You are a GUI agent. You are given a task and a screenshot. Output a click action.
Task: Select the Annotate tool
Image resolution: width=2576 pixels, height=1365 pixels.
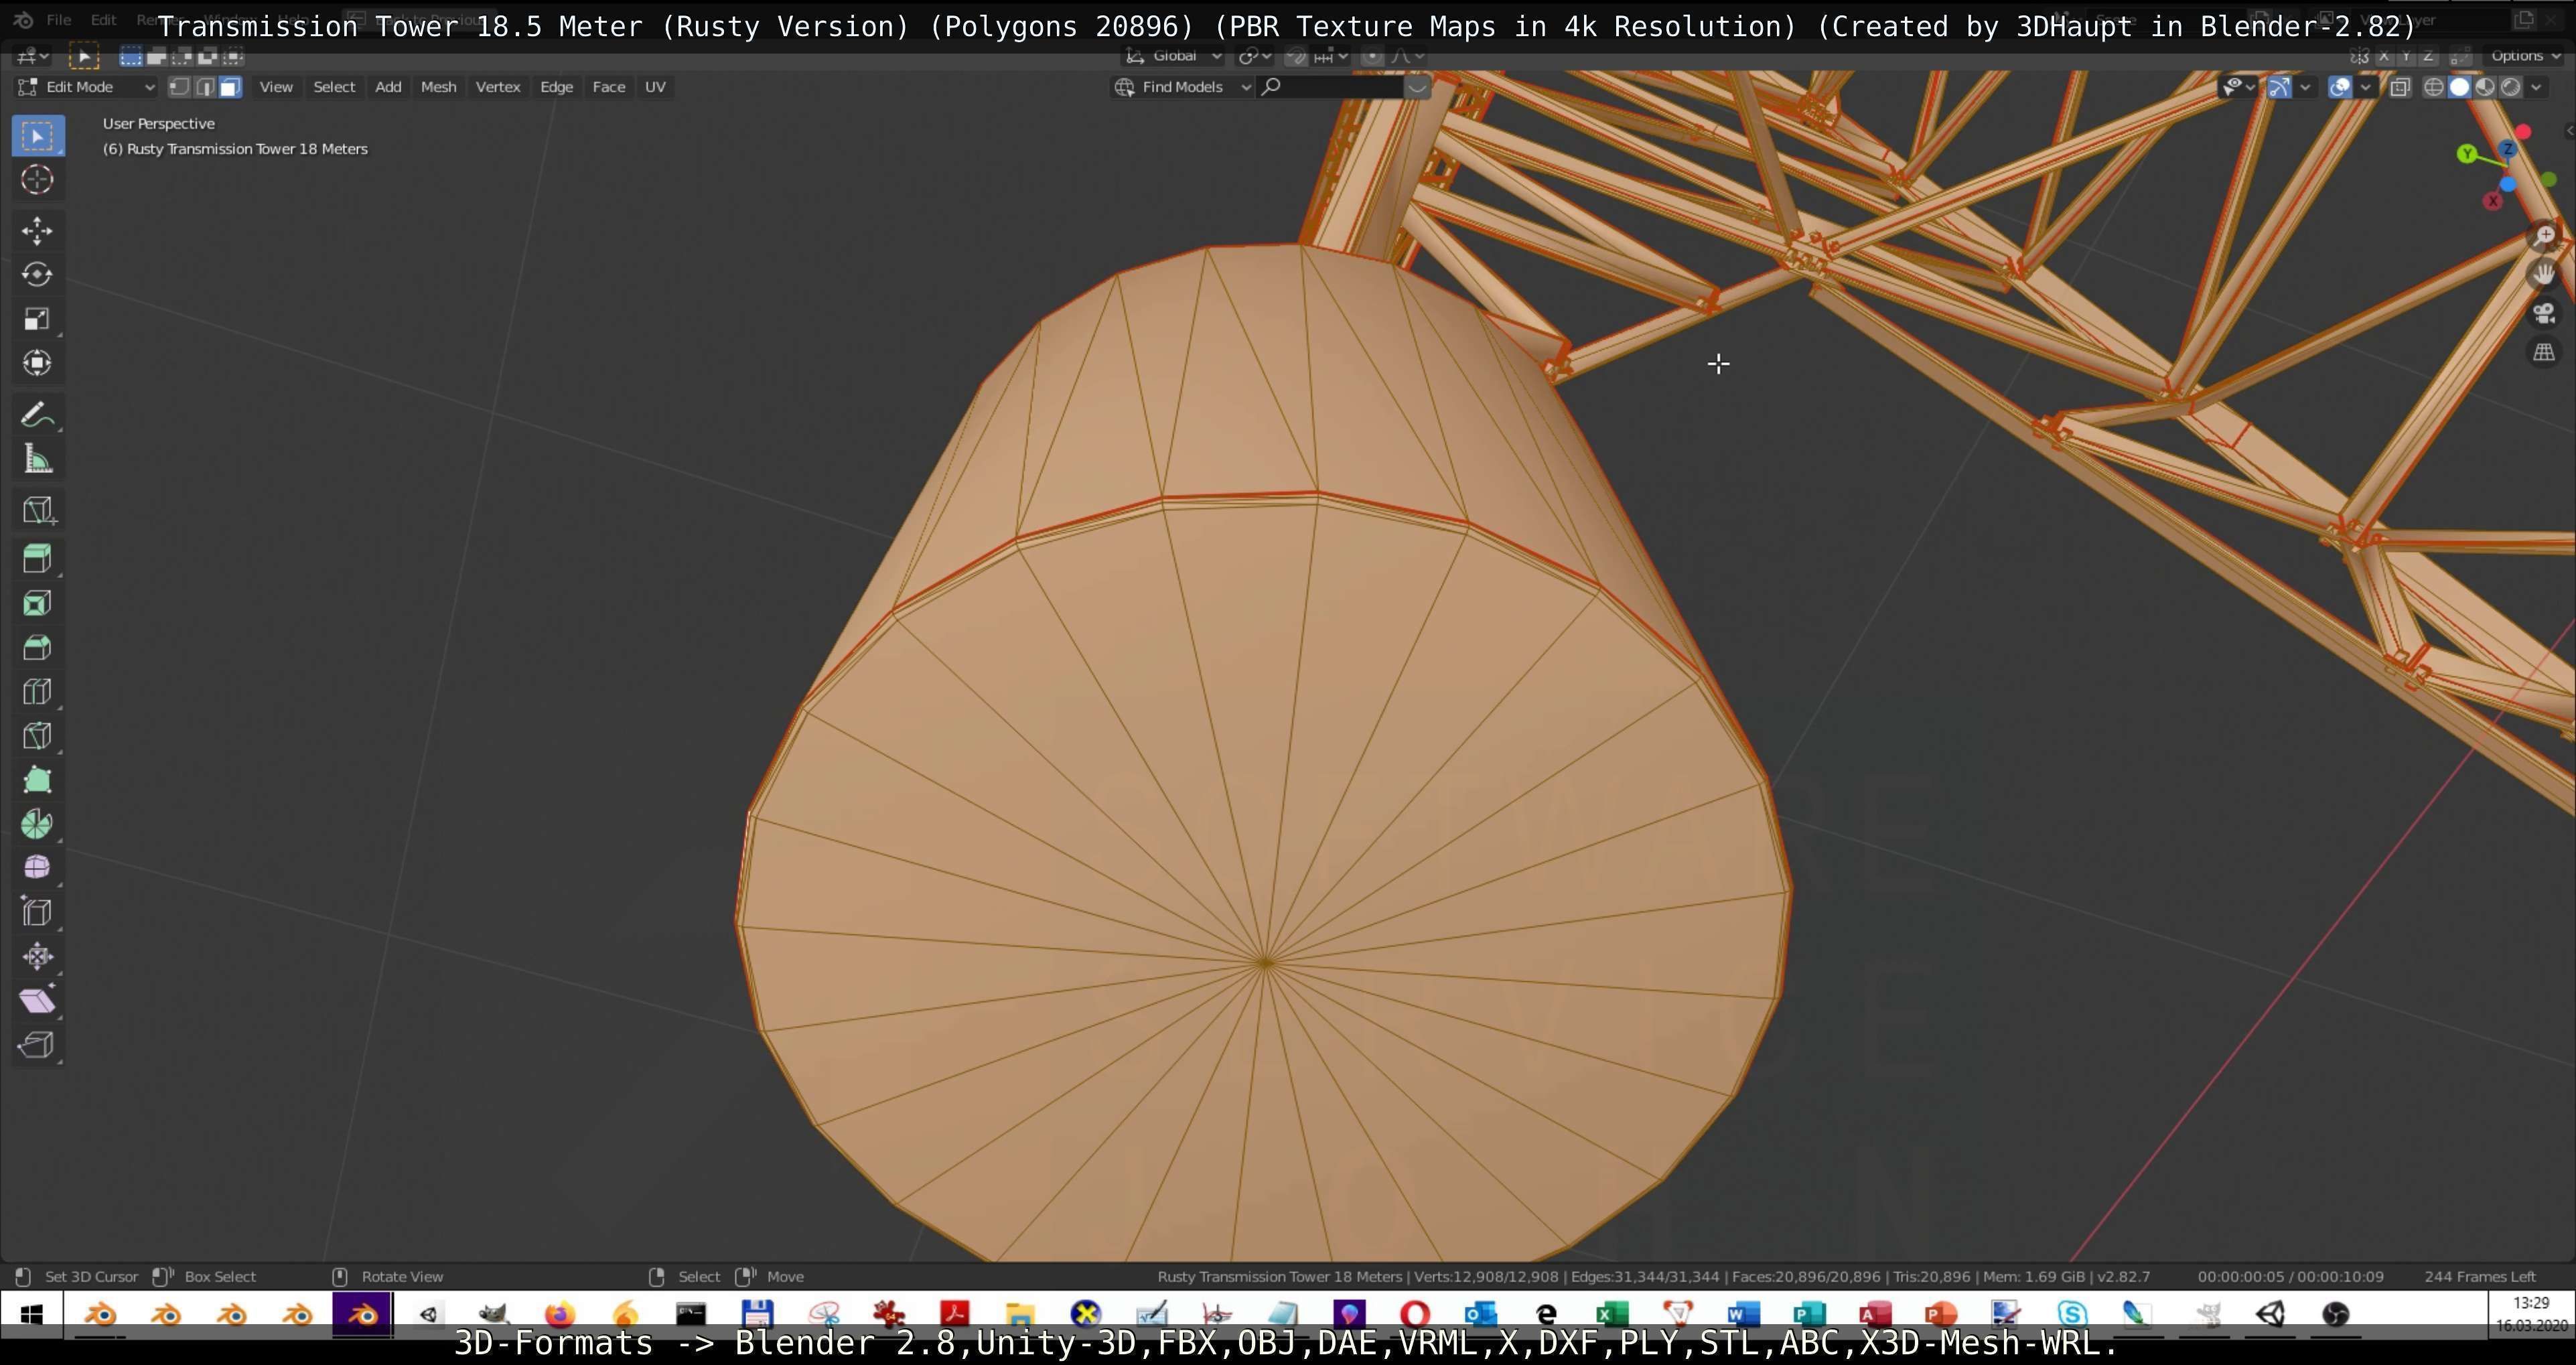click(38, 415)
